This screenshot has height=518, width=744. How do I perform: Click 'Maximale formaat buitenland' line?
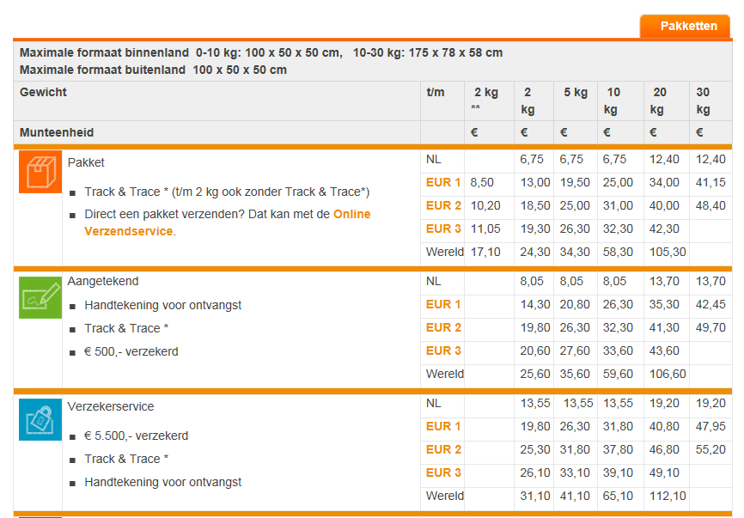153,70
